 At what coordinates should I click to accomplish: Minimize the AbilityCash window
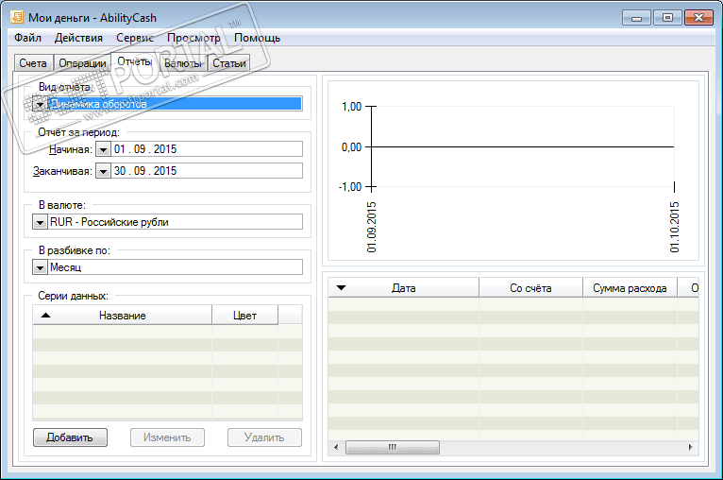636,18
